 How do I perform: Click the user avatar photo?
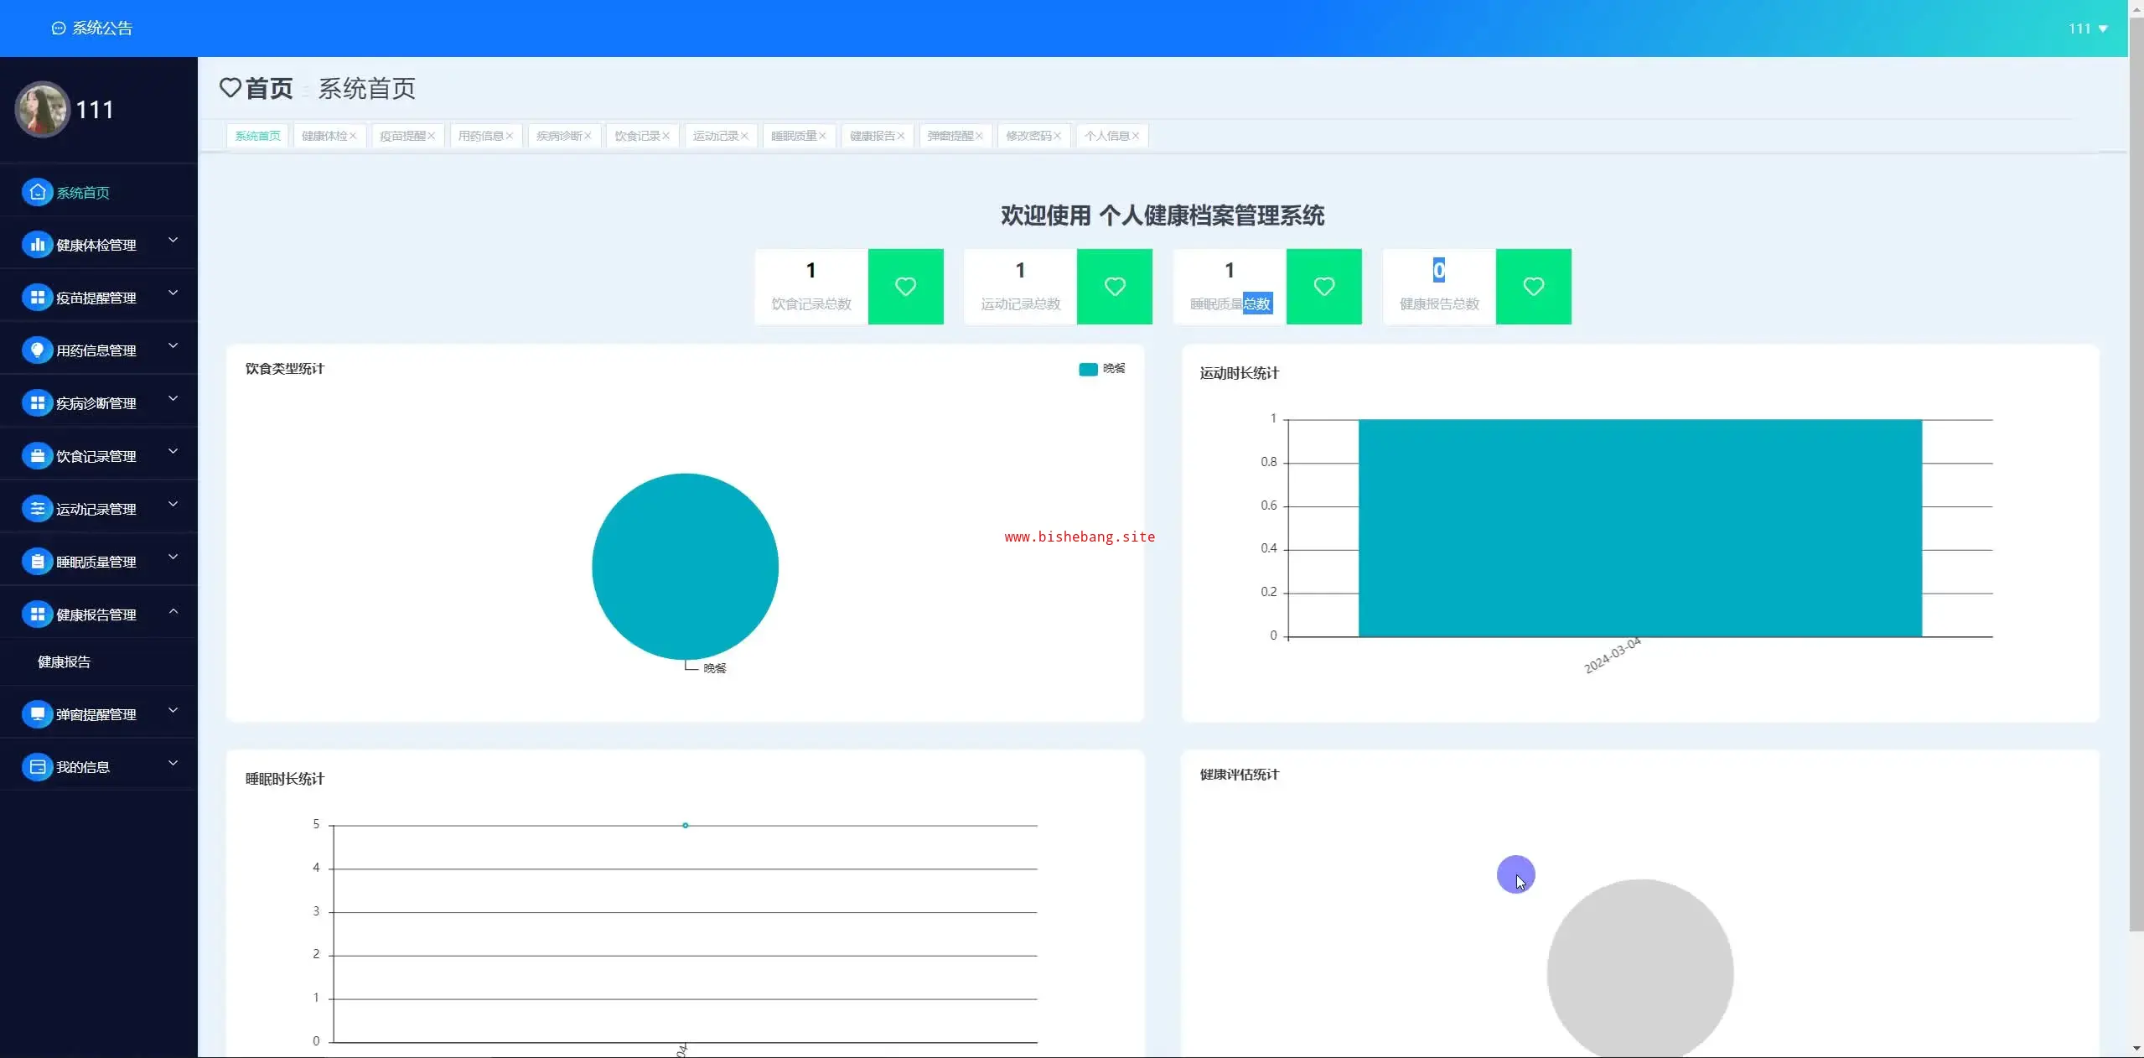[x=42, y=109]
